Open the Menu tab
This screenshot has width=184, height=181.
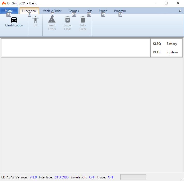click(9, 11)
